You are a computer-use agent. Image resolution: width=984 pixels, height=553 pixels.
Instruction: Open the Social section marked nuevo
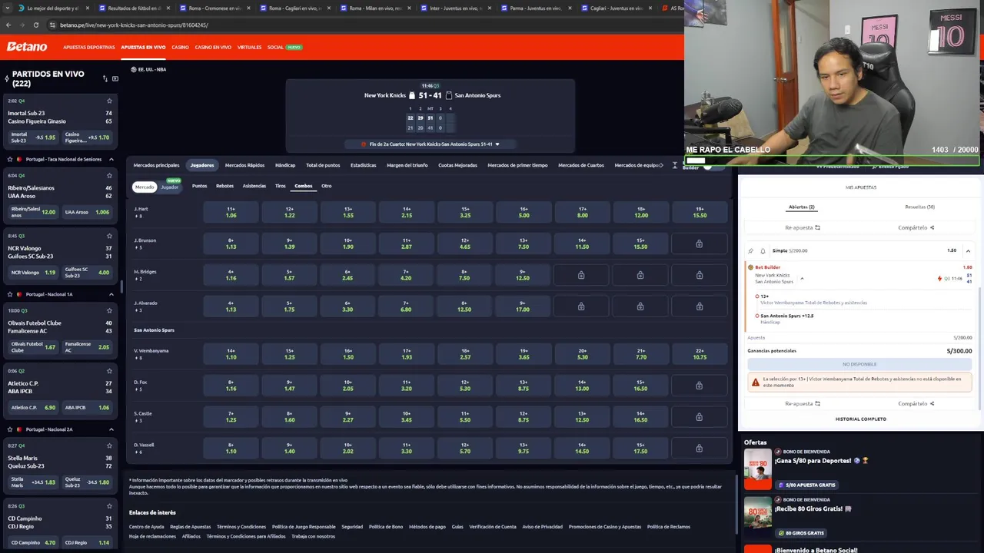(284, 47)
